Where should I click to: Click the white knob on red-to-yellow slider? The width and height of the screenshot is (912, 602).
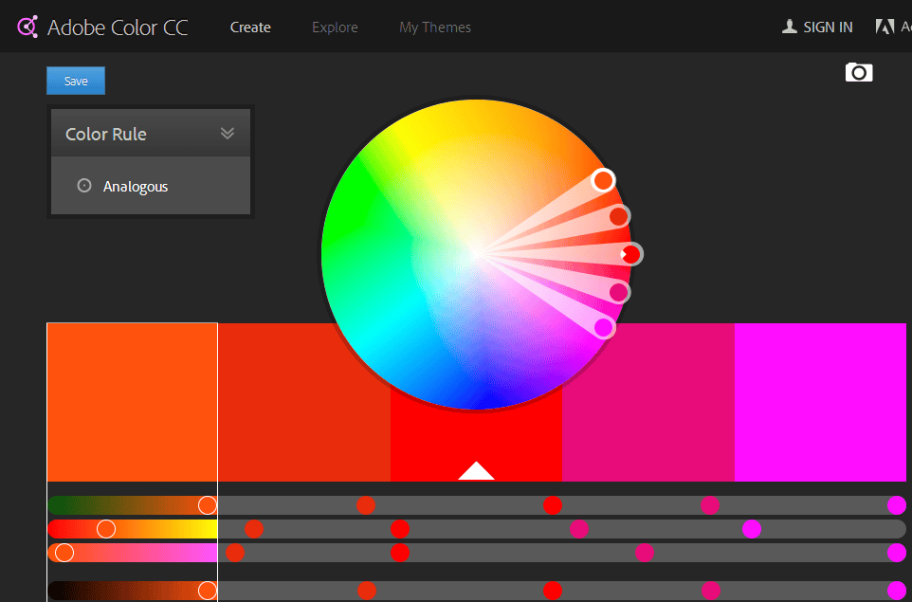(x=106, y=529)
